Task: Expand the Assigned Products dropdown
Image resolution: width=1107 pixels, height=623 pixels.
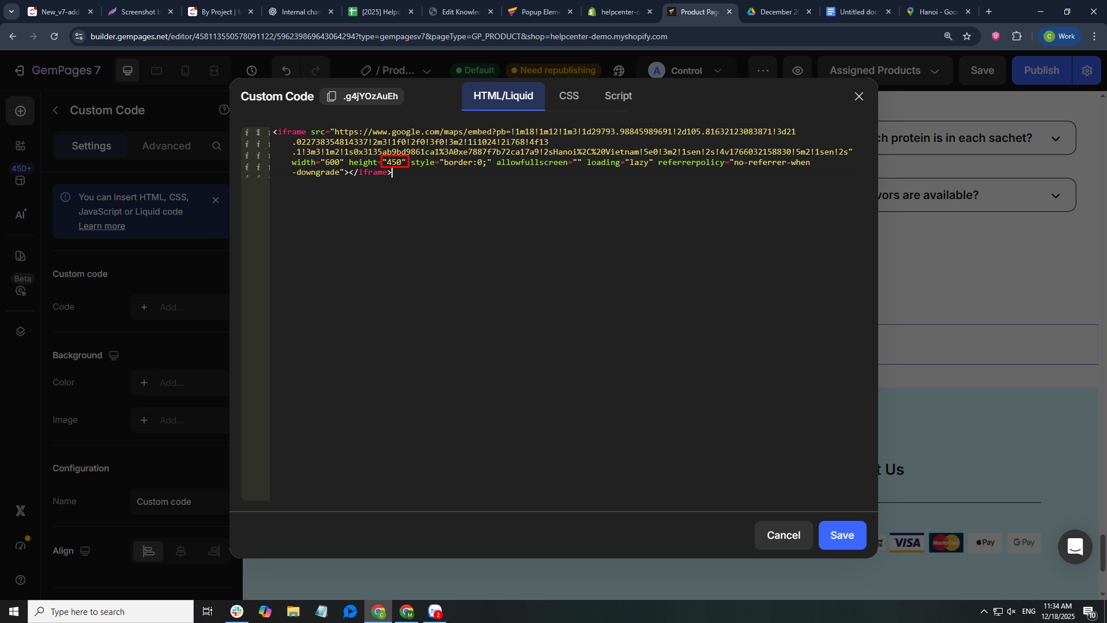Action: point(884,70)
